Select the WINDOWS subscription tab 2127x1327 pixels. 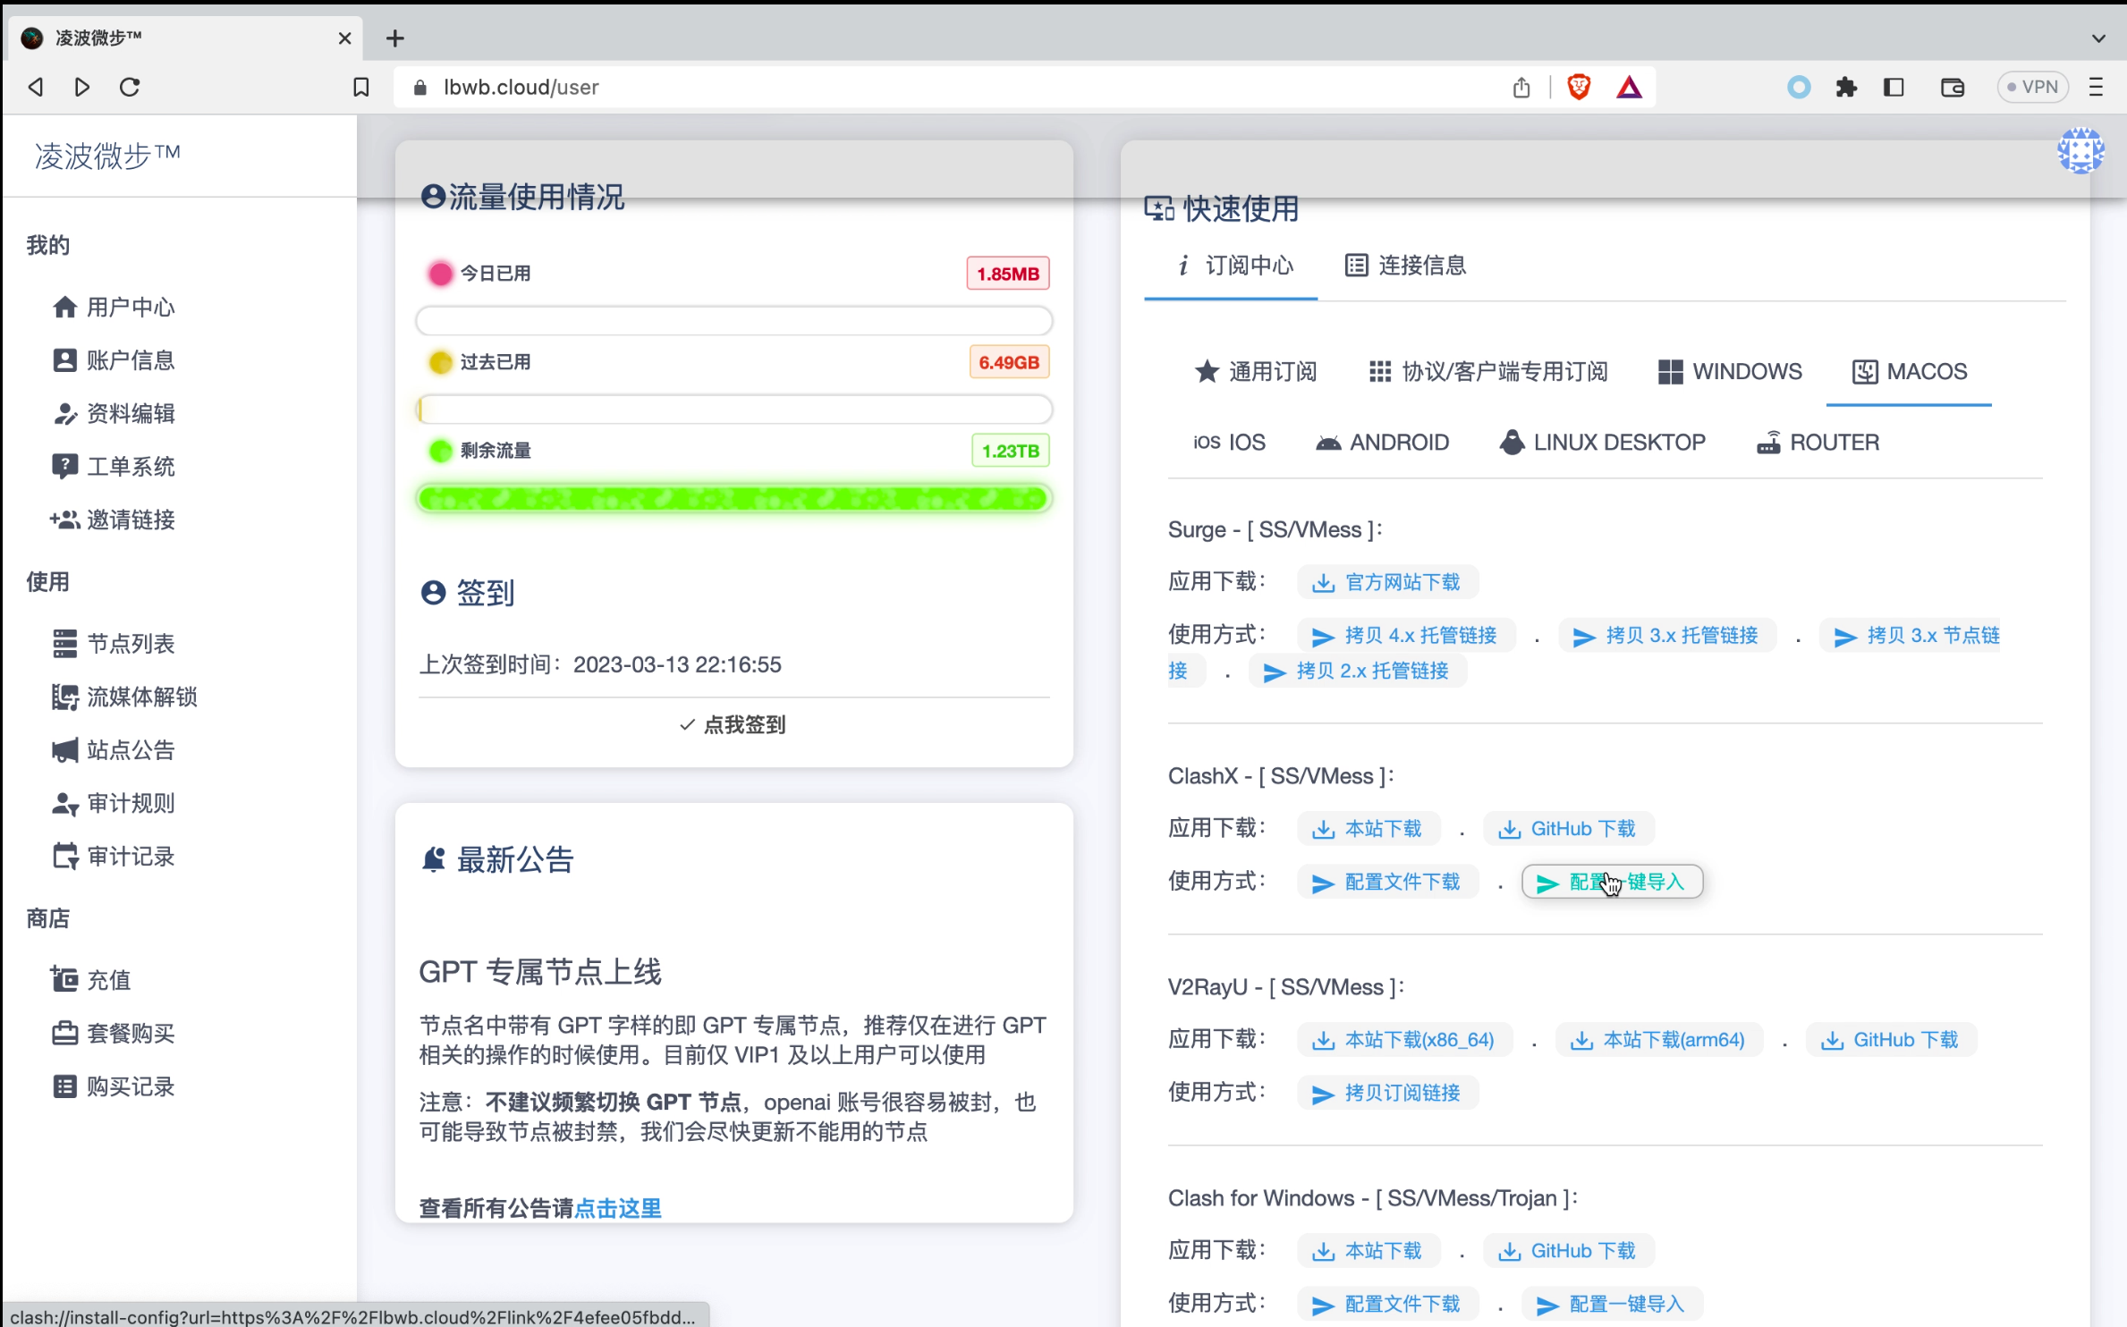(x=1729, y=371)
